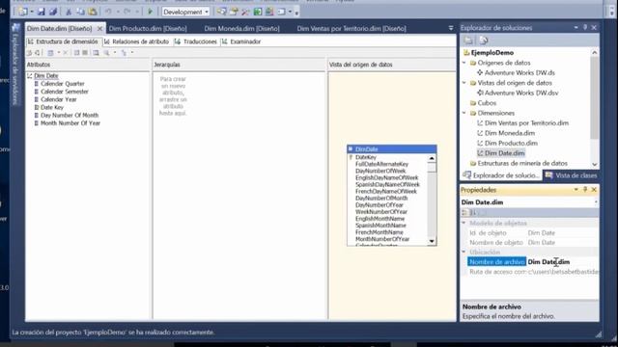The width and height of the screenshot is (618, 347).
Task: Select the Calendar Semester attribute
Action: click(x=65, y=92)
